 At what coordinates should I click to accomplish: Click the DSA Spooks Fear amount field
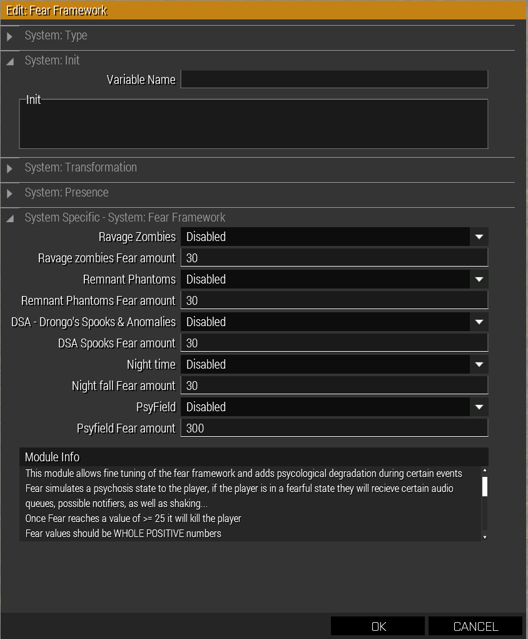334,343
